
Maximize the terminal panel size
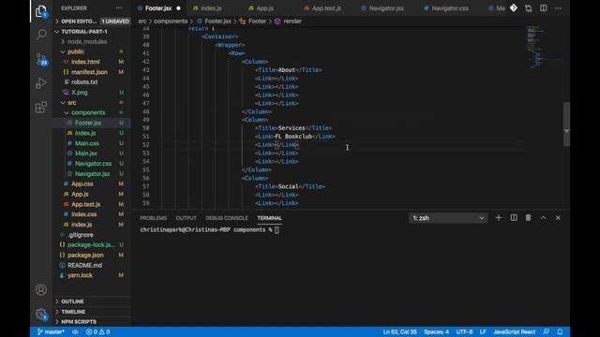tap(544, 218)
